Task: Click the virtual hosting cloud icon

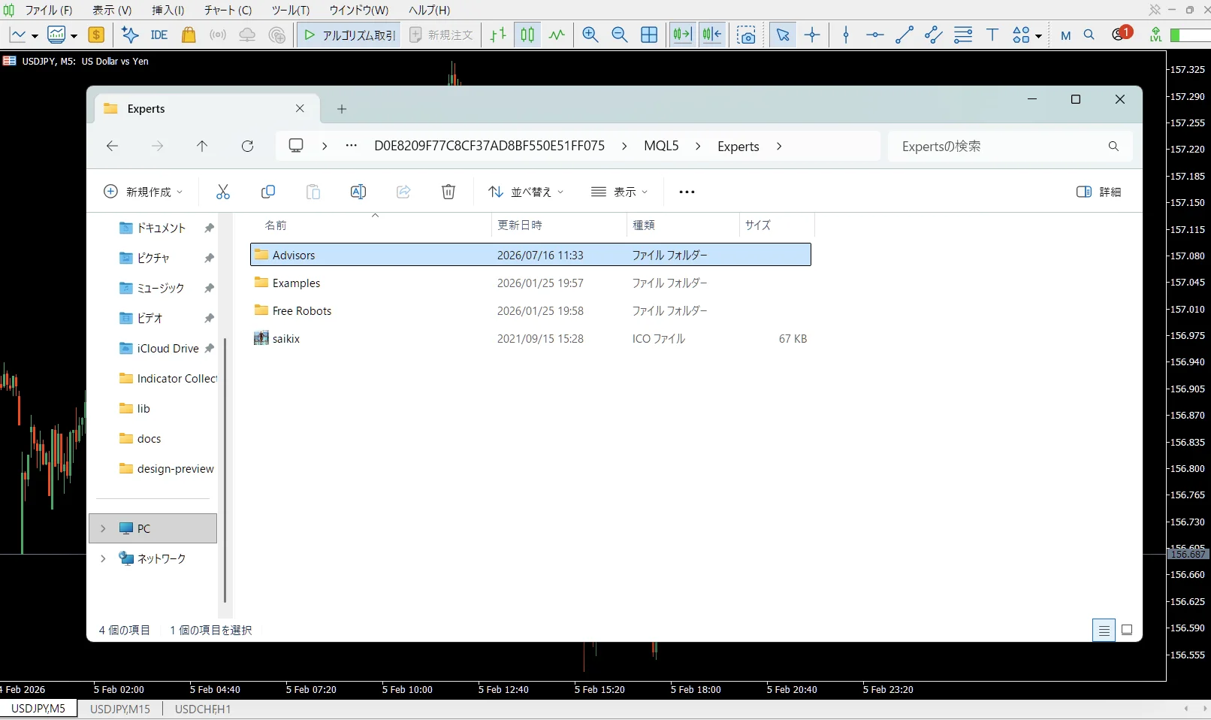Action: click(247, 35)
